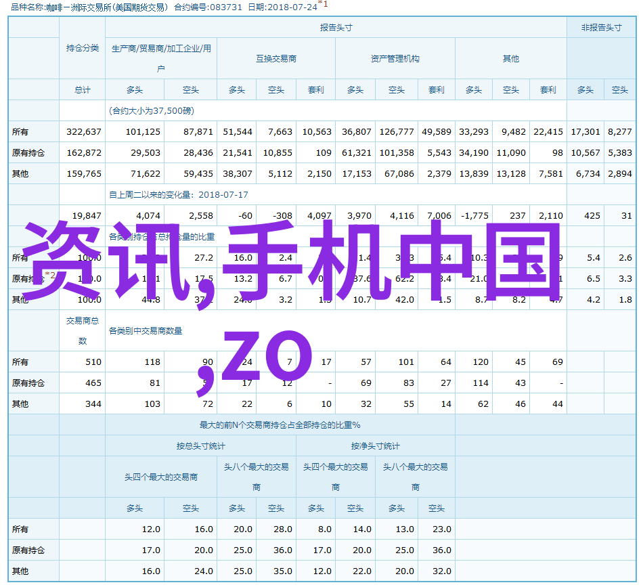Click cell value 61,321

pyautogui.click(x=356, y=152)
